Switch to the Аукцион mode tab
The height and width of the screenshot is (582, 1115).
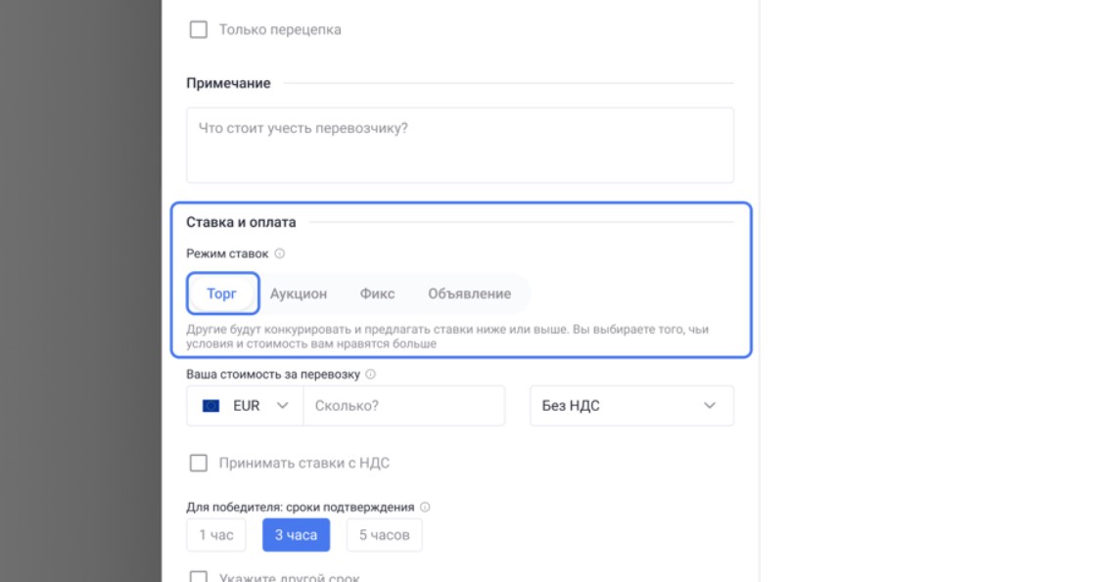[299, 293]
